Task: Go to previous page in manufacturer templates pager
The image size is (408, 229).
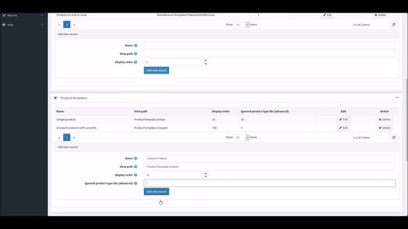Action: [59, 25]
